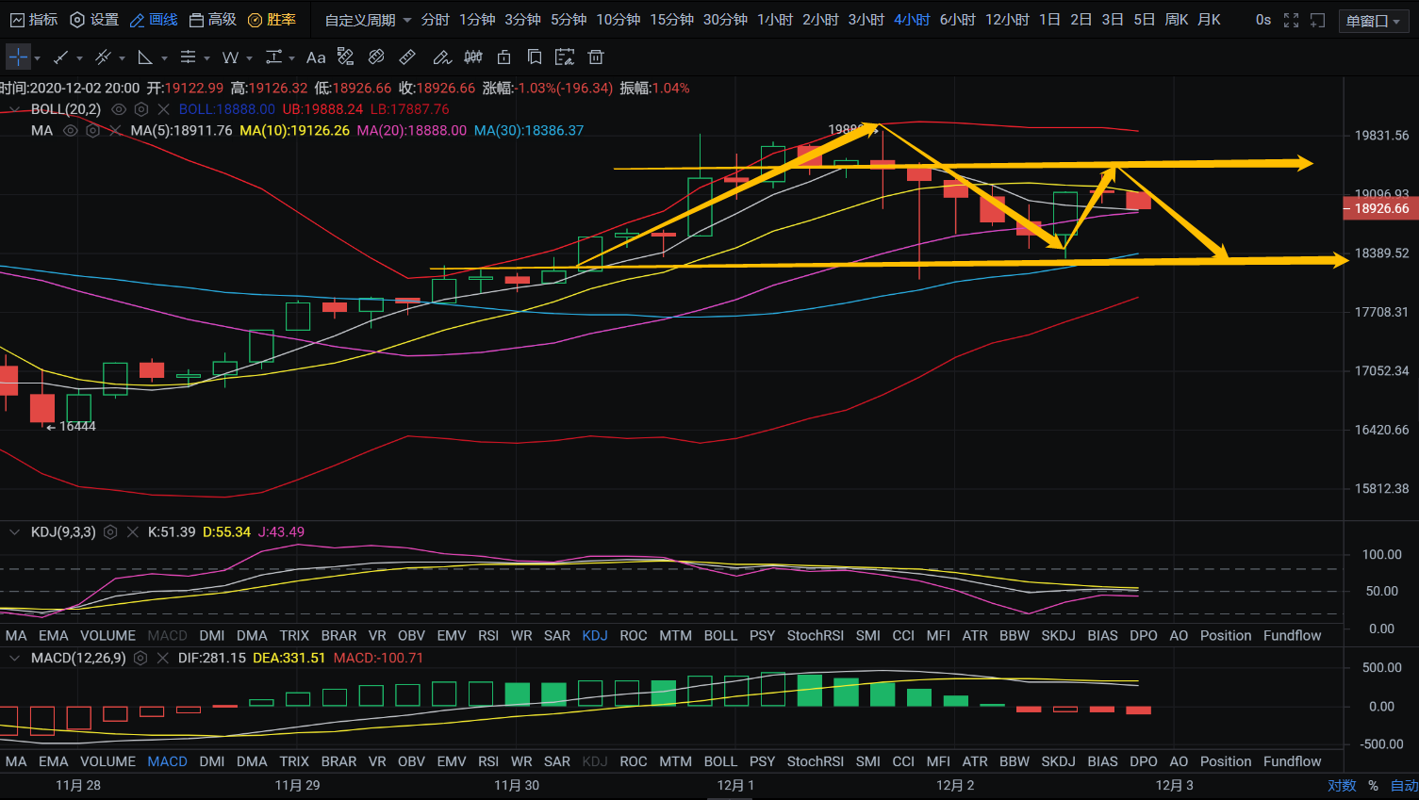Collapse the KDJ(9,3,3) panel chevron
Viewport: 1419px width, 800px height.
click(x=14, y=532)
